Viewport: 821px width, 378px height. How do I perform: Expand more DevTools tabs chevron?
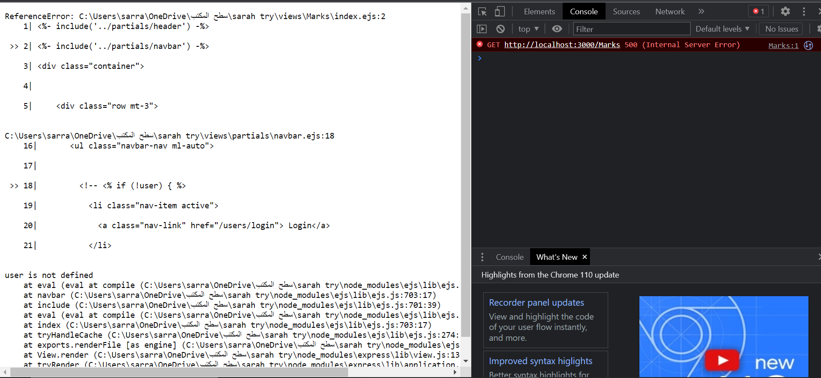tap(701, 12)
